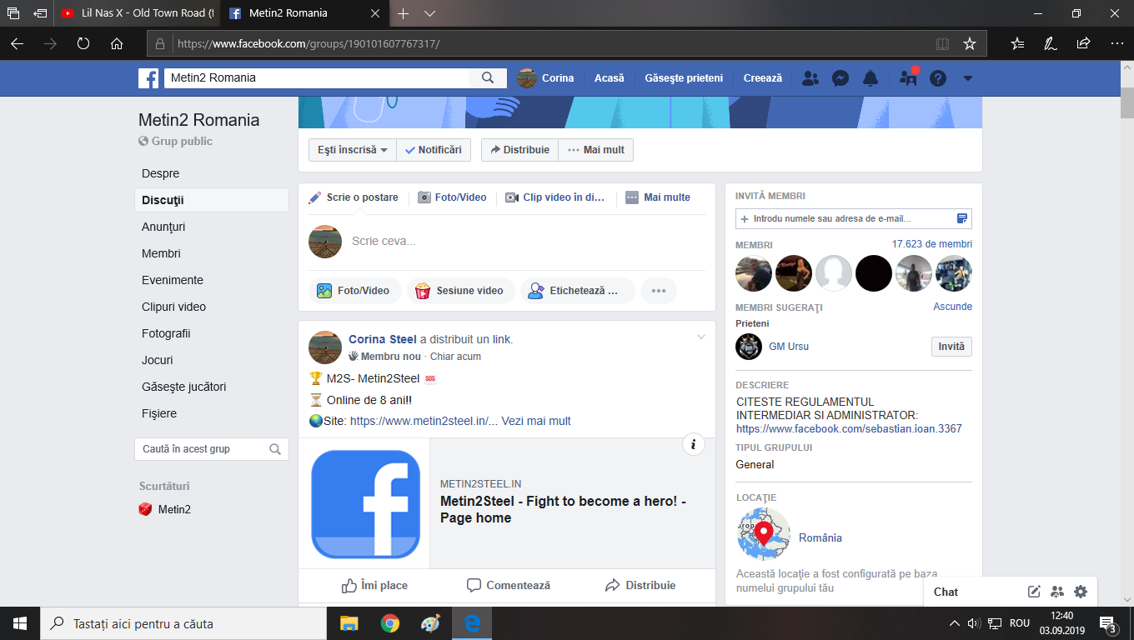The image size is (1134, 640).
Task: Switch to the Lil Nas X YouTube tab
Action: pyautogui.click(x=138, y=13)
